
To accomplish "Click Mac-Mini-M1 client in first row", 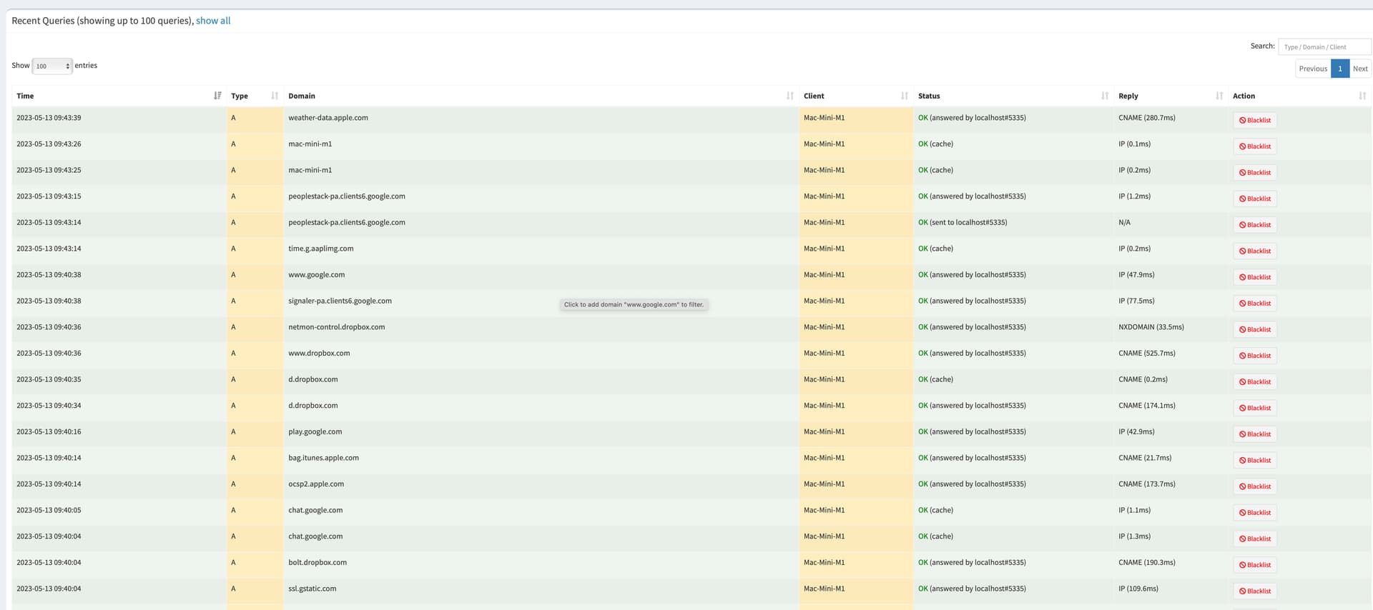I will 824,118.
